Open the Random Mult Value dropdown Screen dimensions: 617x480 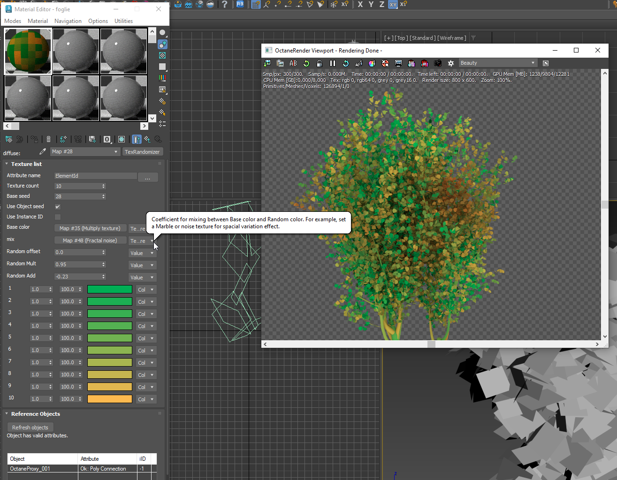(x=142, y=265)
